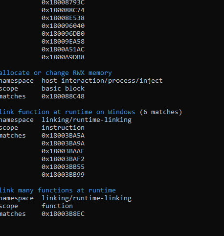This screenshot has width=224, height=236.
Task: Select function match address 0x18003B8EC
Action: 63,214
